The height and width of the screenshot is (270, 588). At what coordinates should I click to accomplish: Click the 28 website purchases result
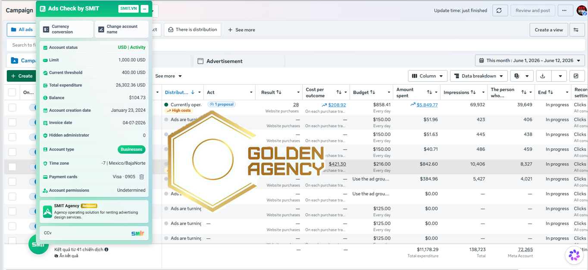click(x=296, y=105)
